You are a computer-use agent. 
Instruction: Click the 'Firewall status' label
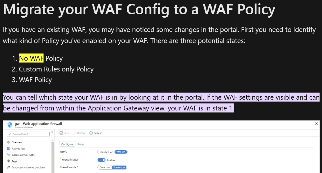[70, 160]
